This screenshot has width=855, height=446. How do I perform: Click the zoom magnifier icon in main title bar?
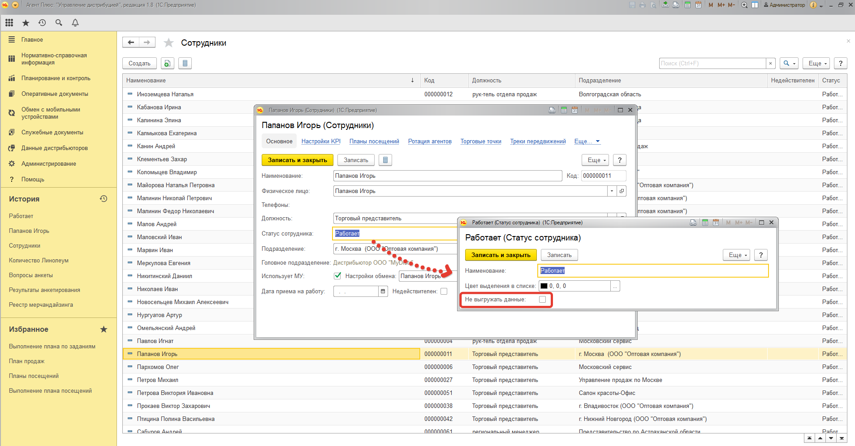(x=744, y=5)
